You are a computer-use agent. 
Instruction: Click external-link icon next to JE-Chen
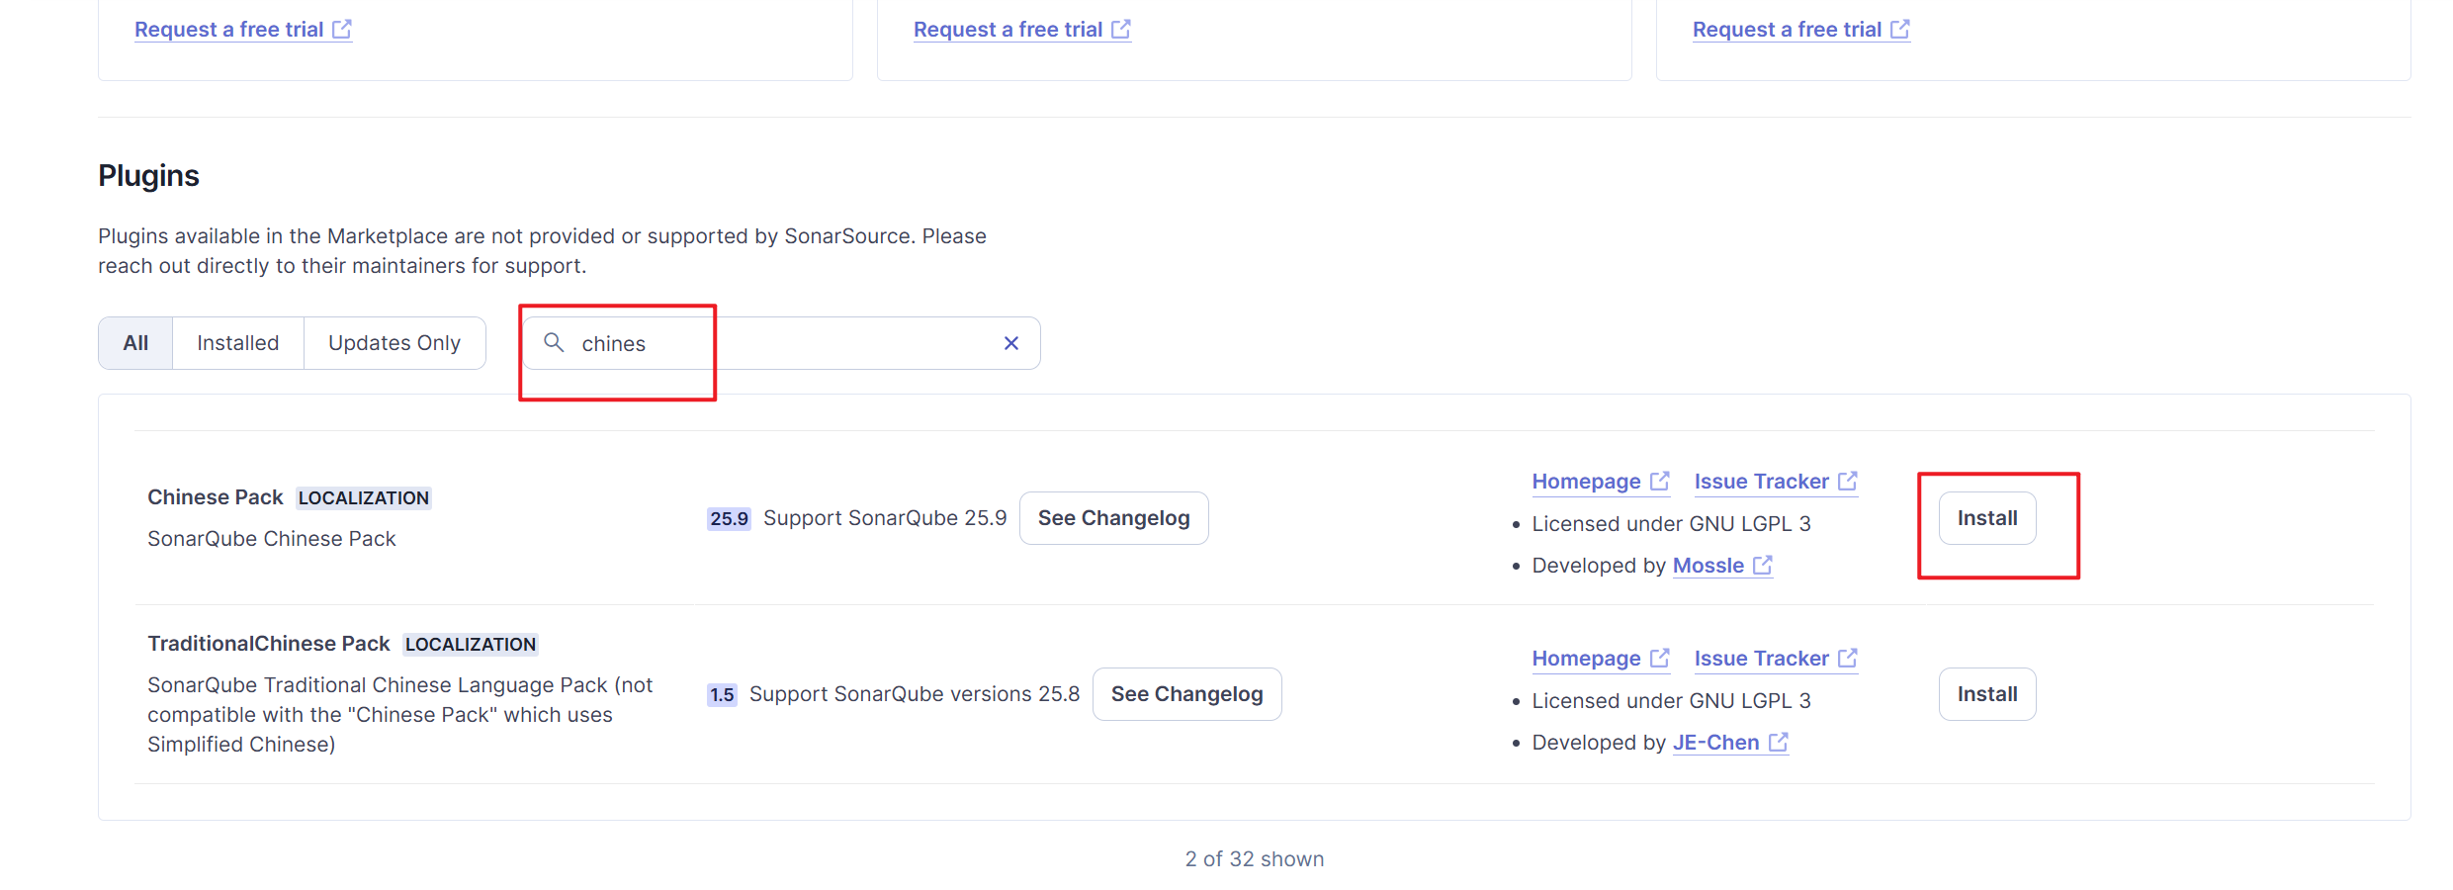click(1779, 742)
